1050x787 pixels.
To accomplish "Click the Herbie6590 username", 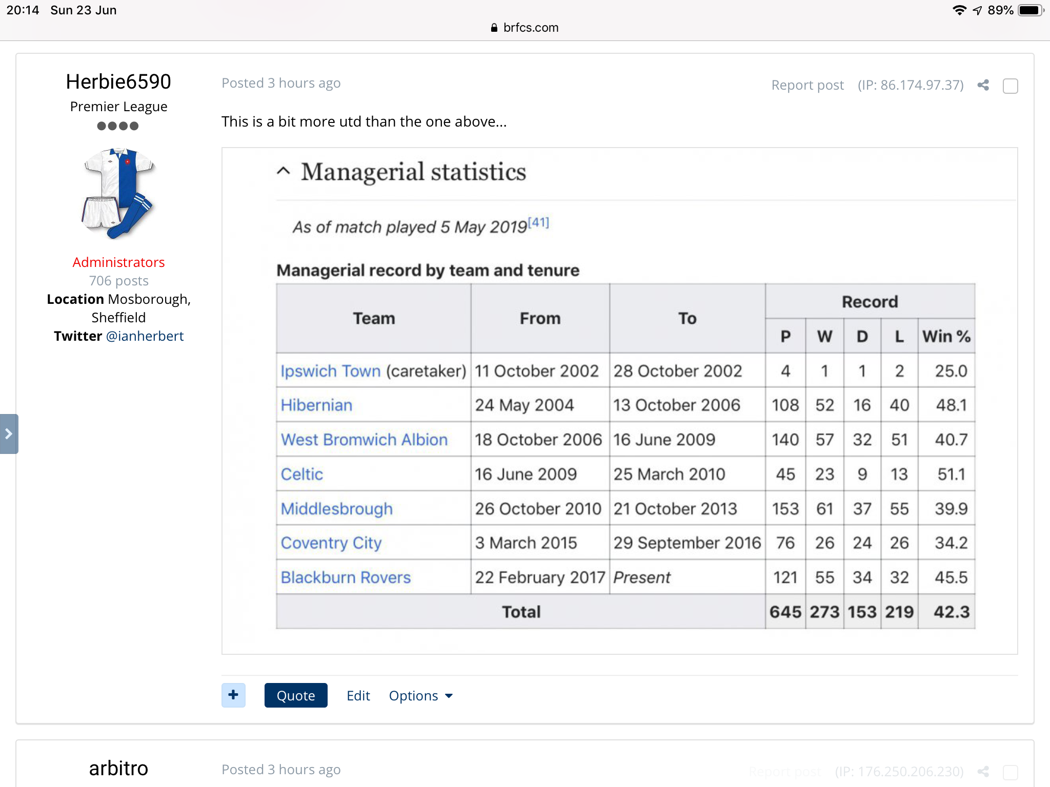I will 118,82.
